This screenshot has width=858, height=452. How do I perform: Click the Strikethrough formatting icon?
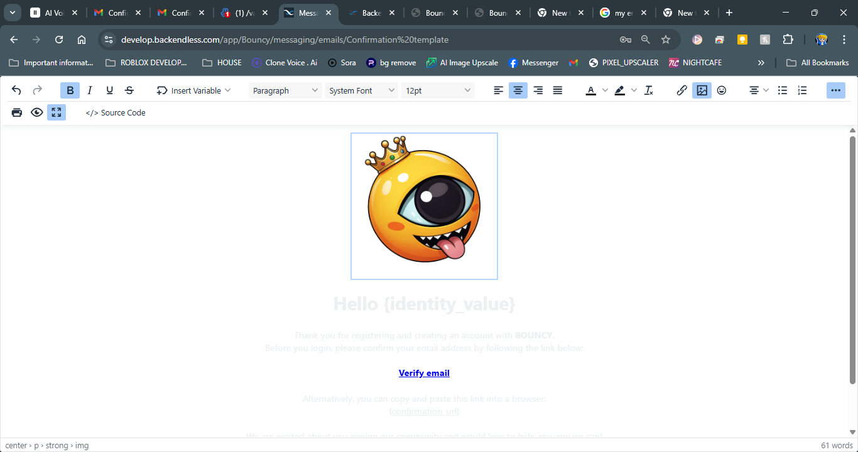[129, 90]
